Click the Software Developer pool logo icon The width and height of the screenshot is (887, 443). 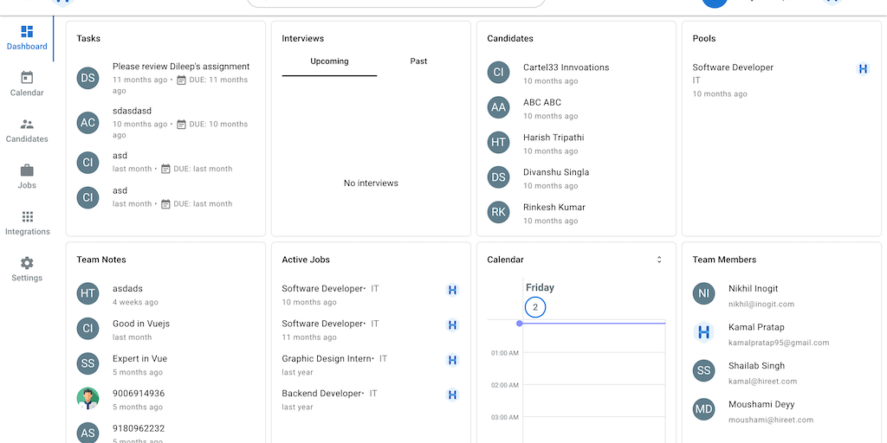click(862, 68)
